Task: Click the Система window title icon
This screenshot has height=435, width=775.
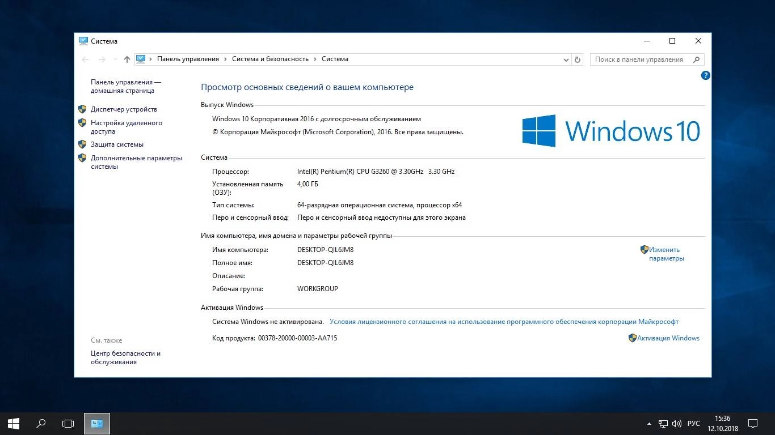Action: tap(83, 41)
